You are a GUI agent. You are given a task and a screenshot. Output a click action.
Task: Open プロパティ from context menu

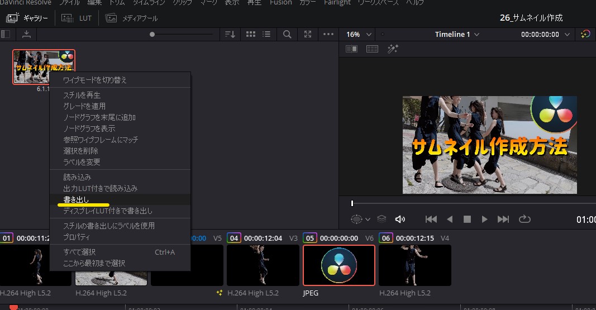pyautogui.click(x=120, y=237)
